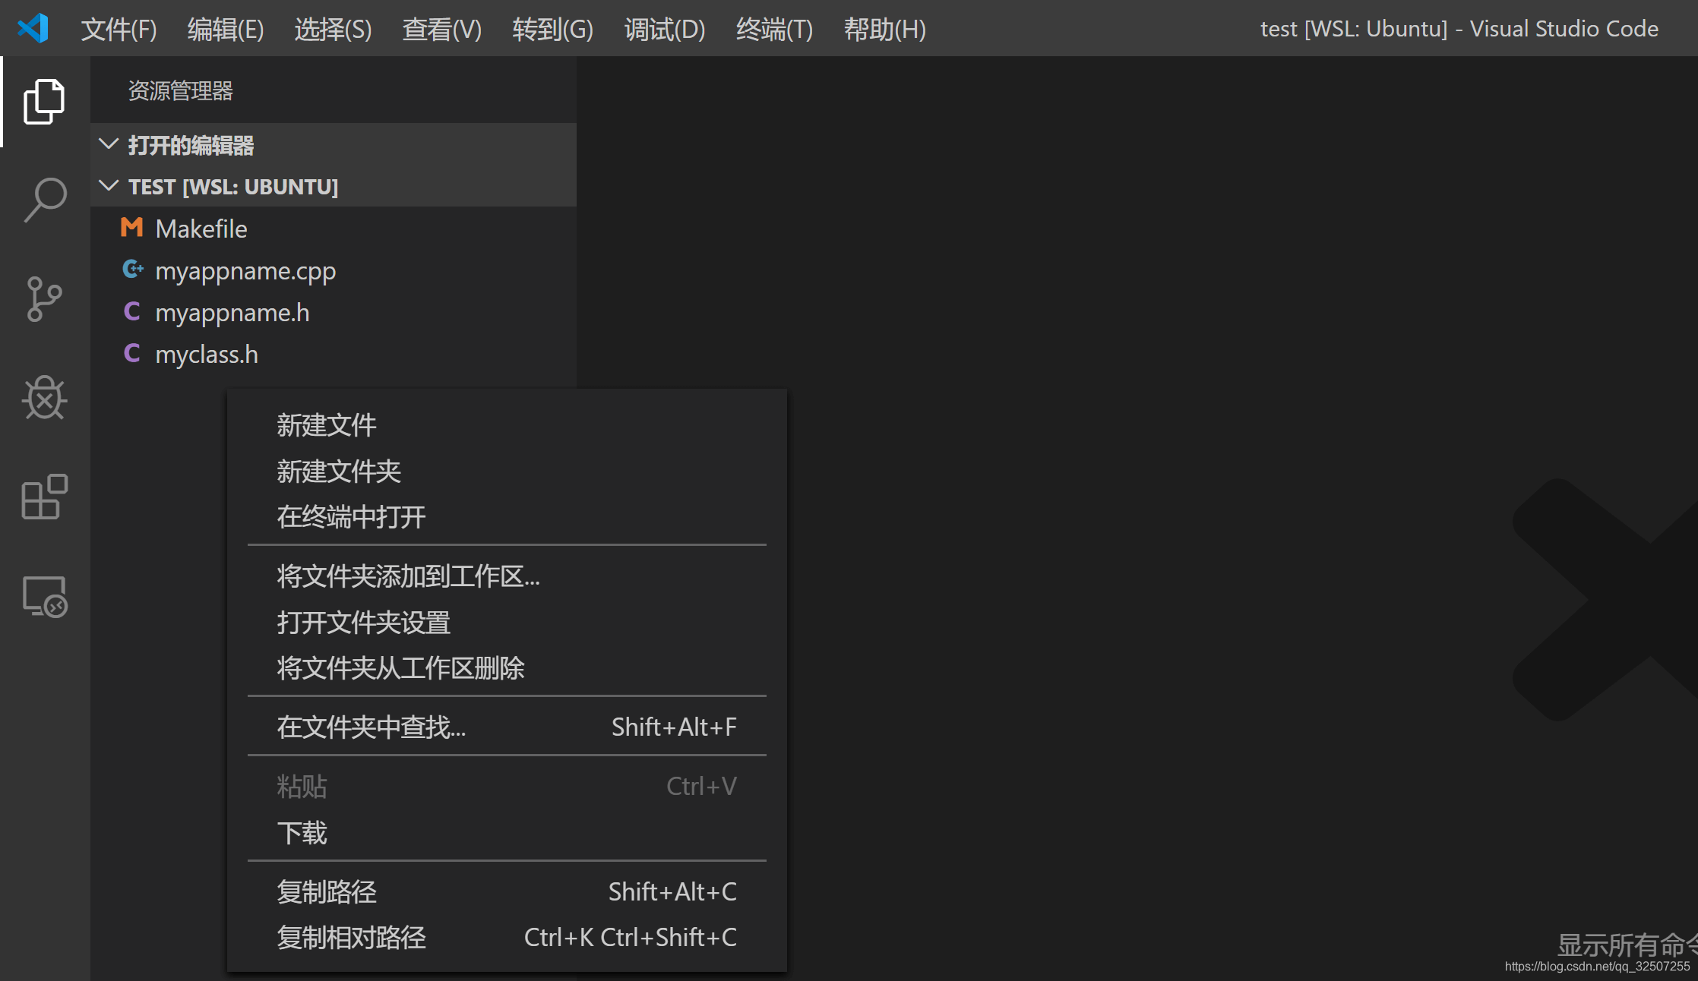Image resolution: width=1698 pixels, height=981 pixels.
Task: Click the 资源管理器 panel title
Action: click(180, 91)
